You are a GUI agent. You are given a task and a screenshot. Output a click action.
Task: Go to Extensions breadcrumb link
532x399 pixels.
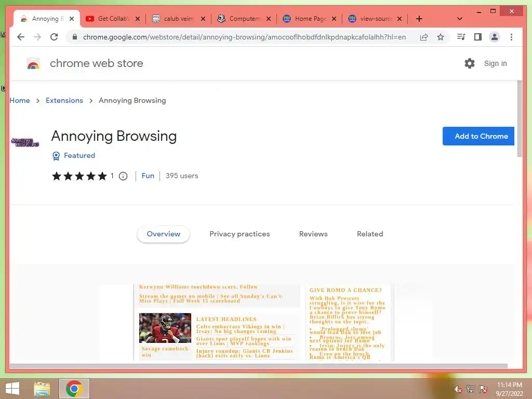[x=64, y=100]
